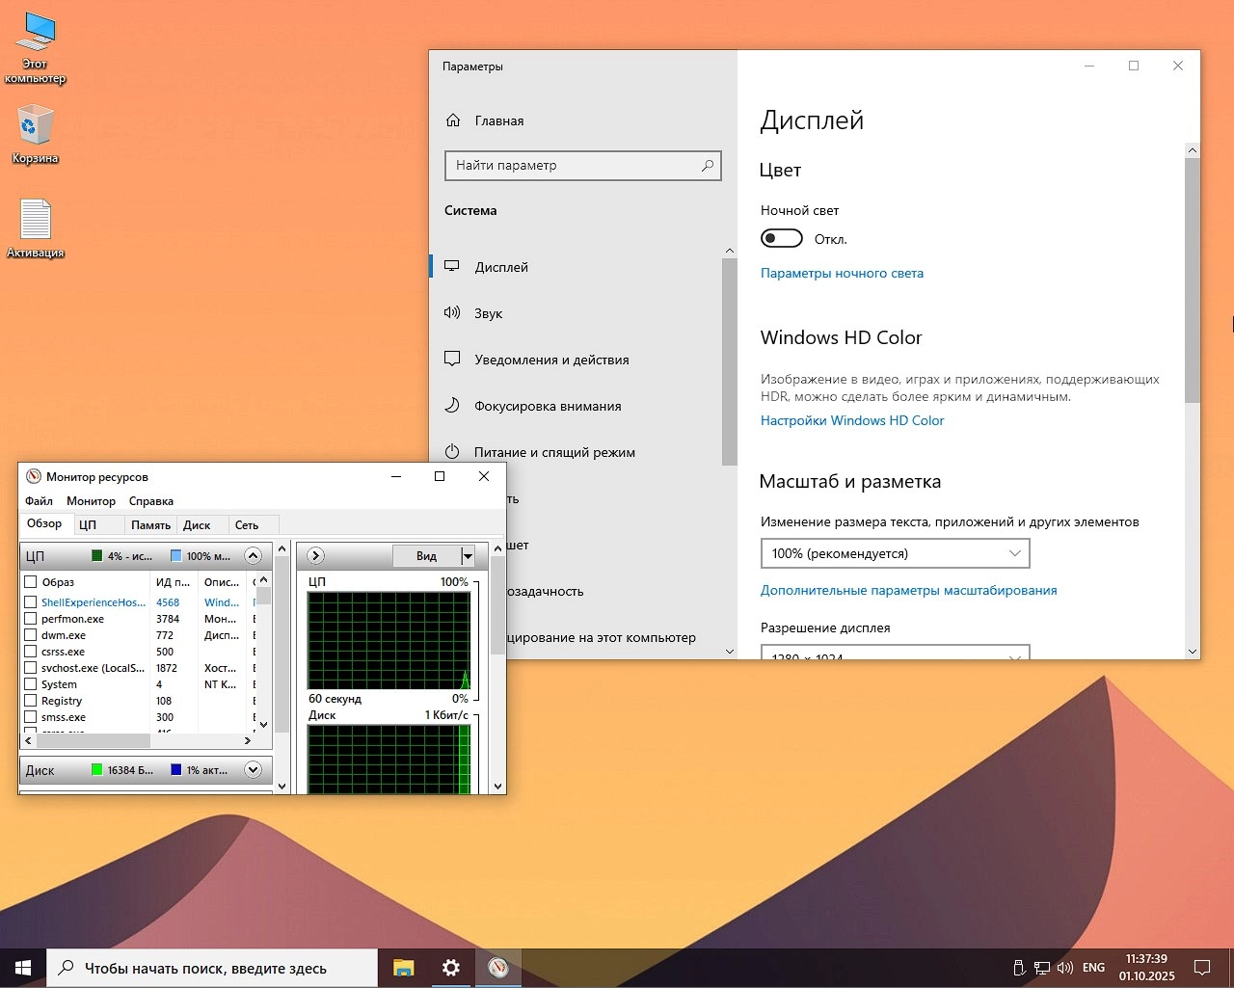This screenshot has width=1234, height=988.
Task: Click the Settings content vertical scrollbar thumb
Action: (x=1193, y=280)
